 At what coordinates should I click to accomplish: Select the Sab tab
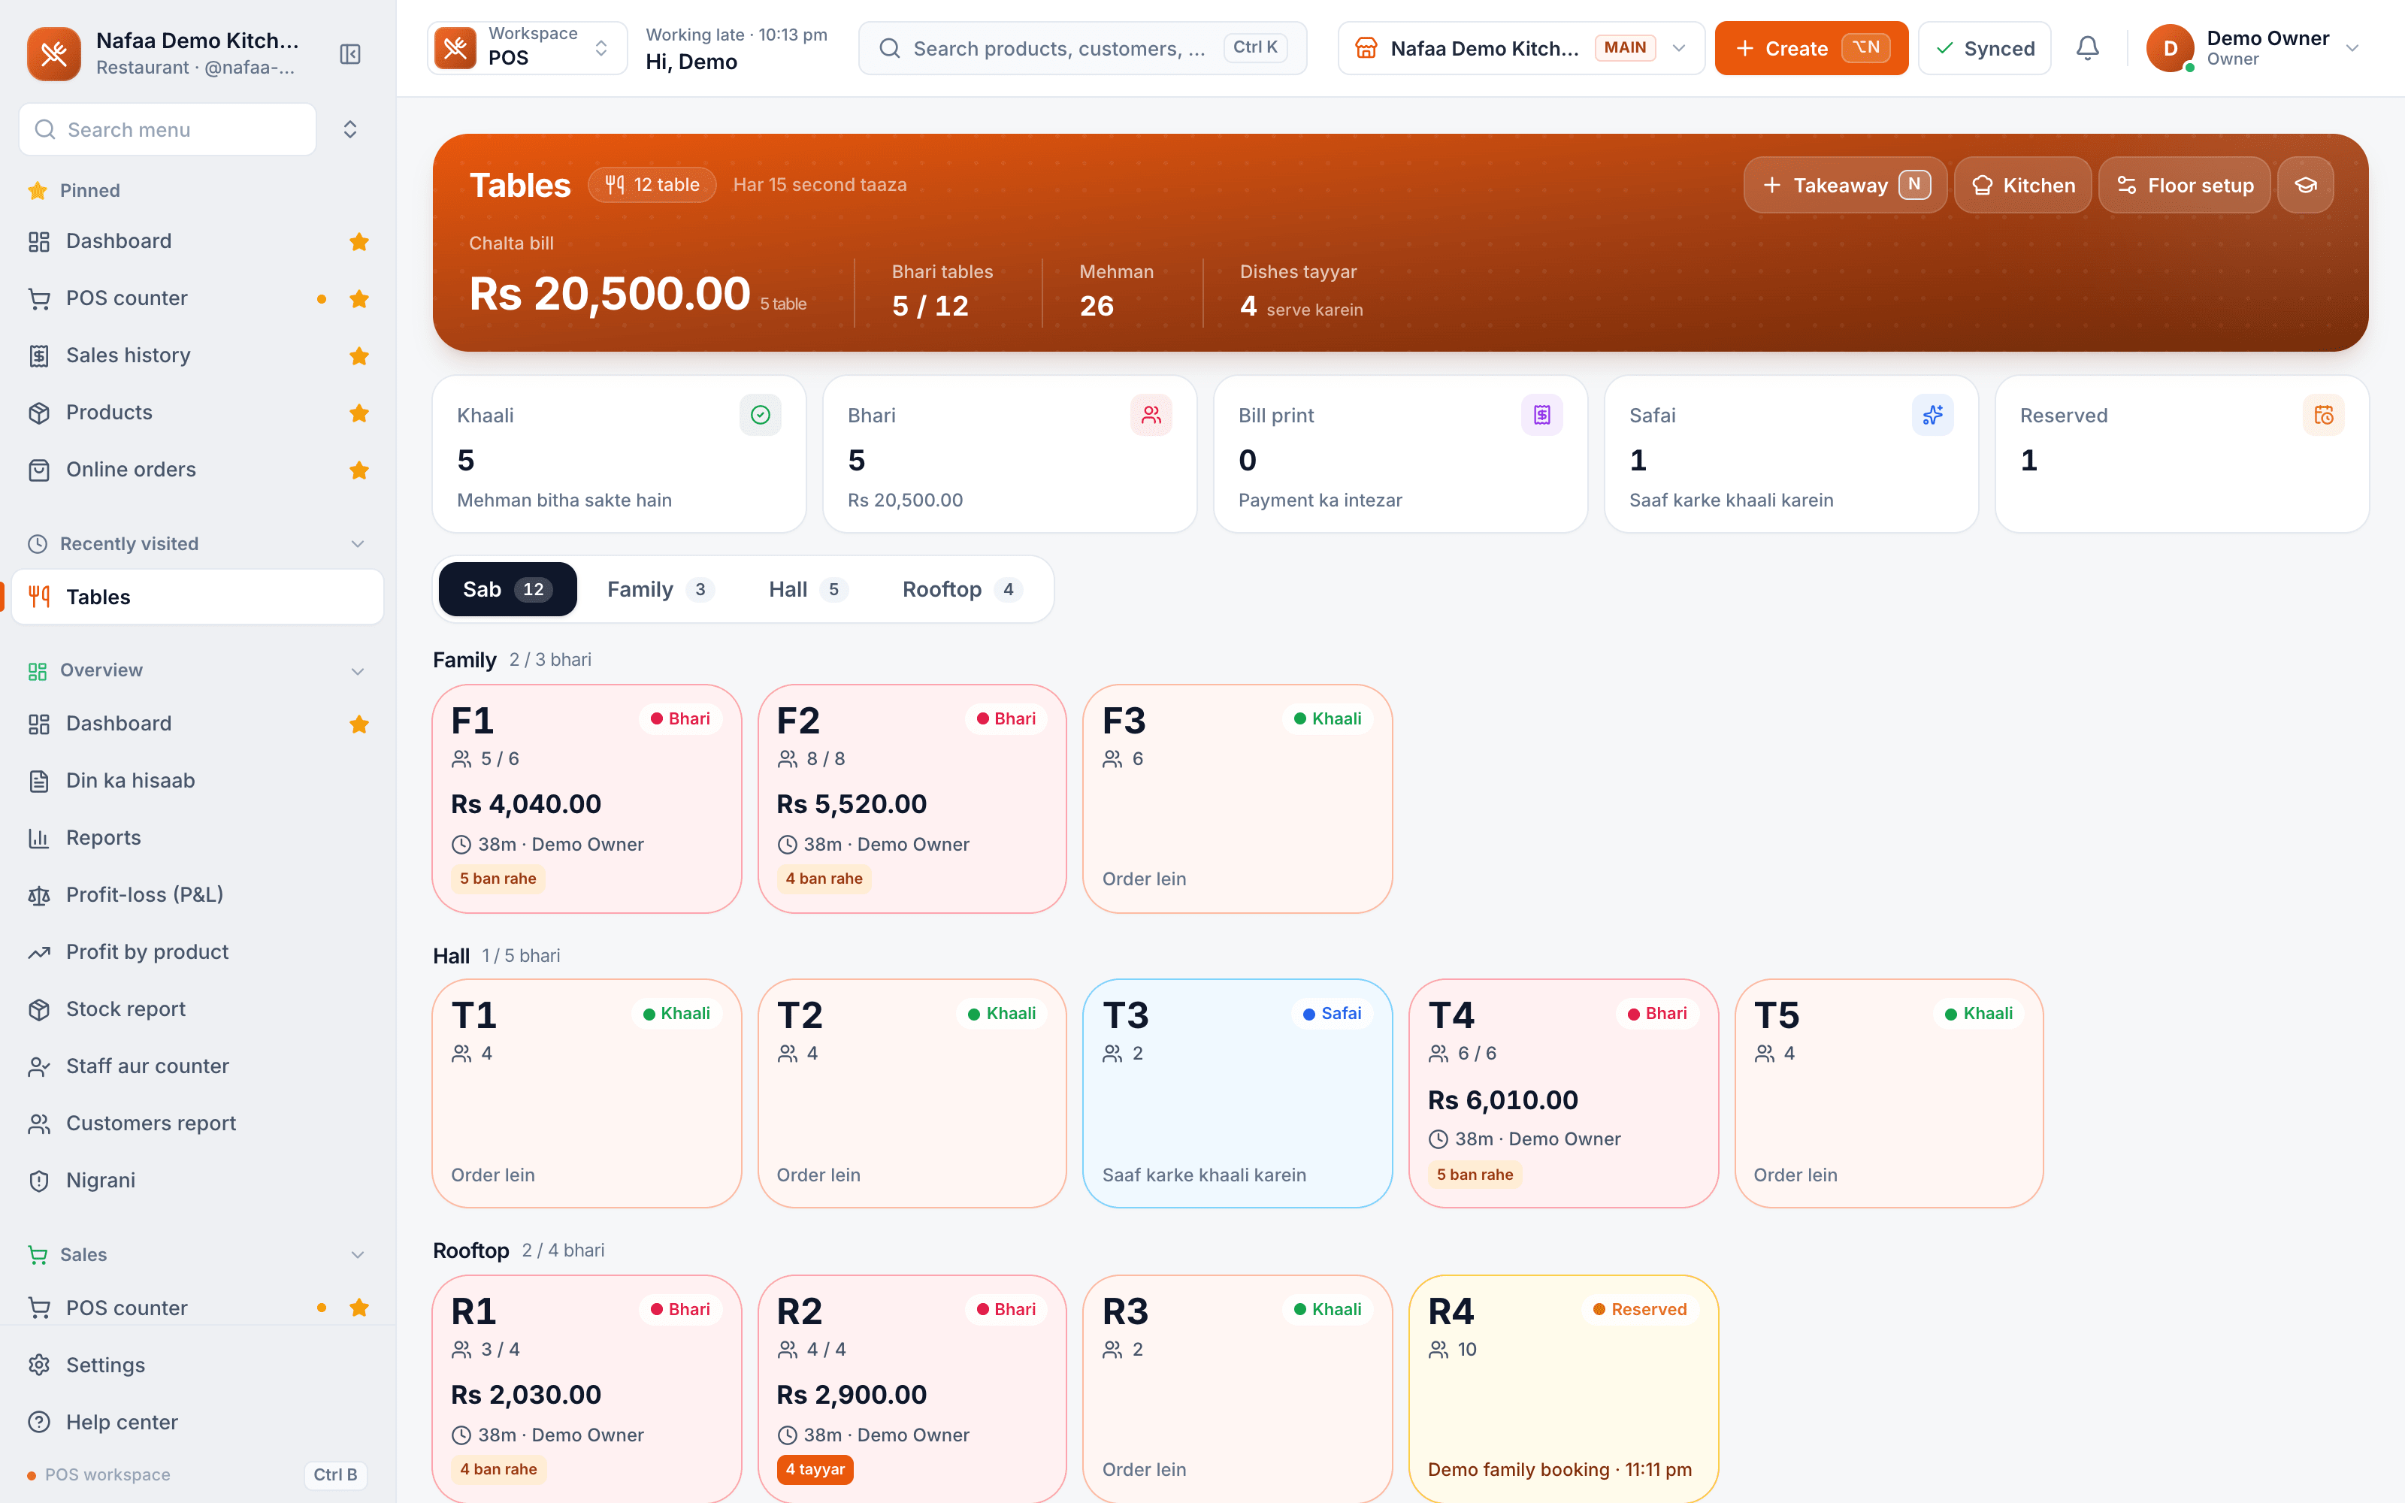508,589
